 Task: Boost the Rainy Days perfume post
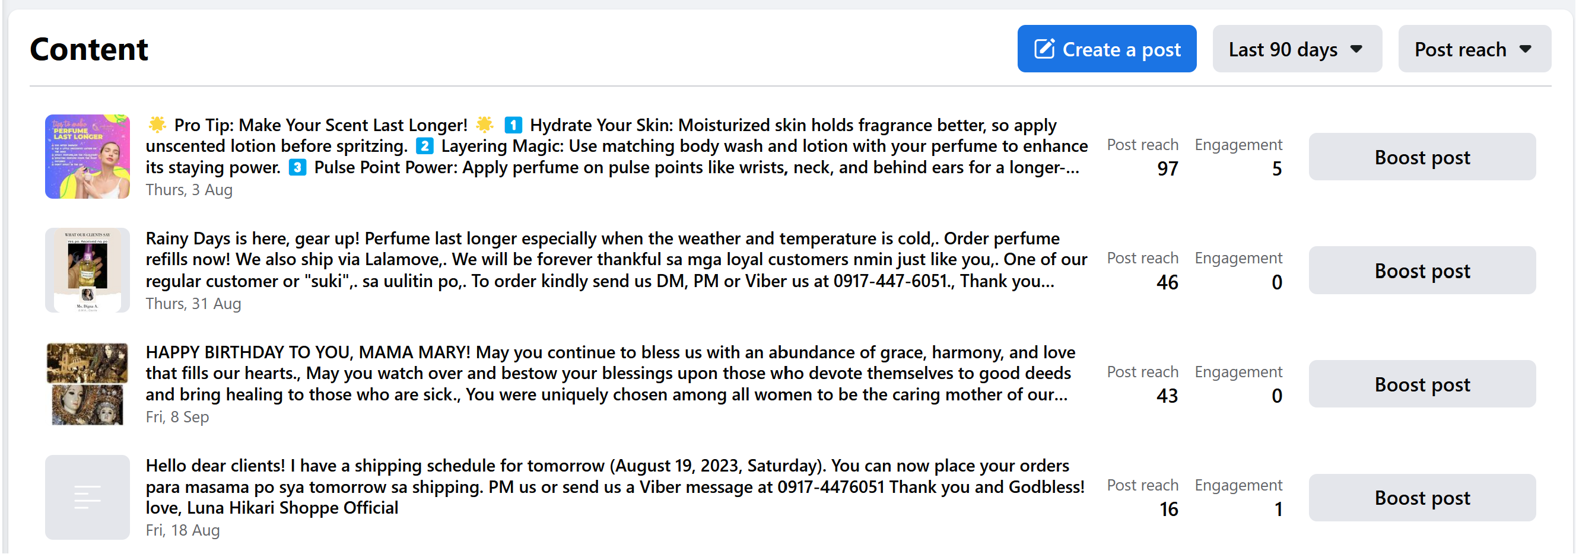coord(1421,270)
